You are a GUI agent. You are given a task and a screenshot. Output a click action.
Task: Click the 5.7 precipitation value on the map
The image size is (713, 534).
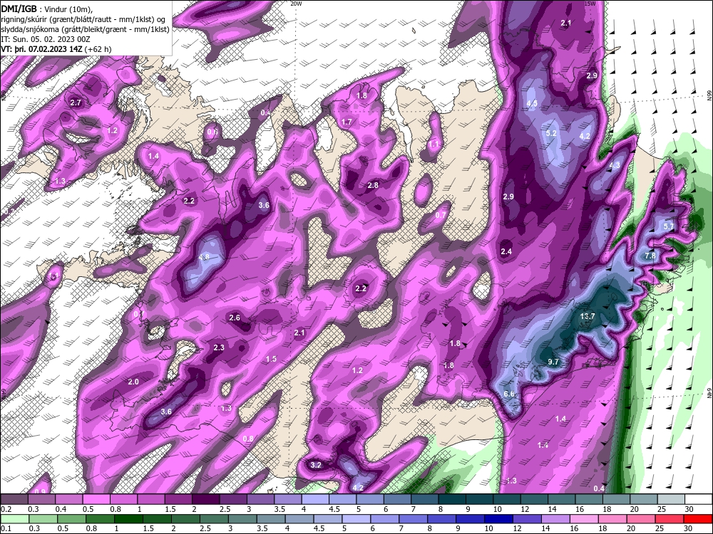669,226
